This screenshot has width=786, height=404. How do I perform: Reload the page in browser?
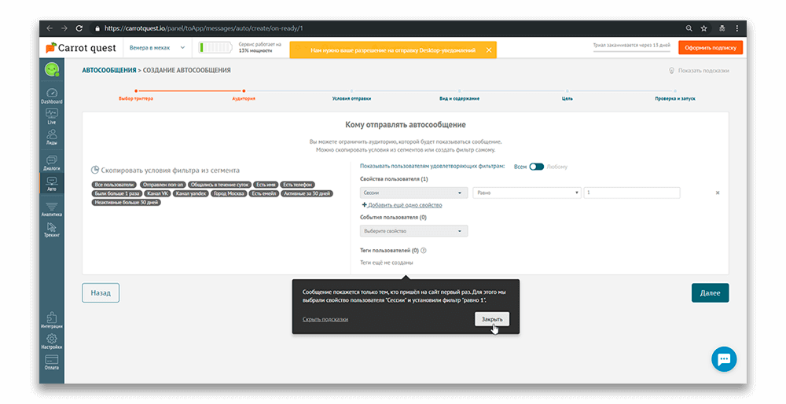[79, 28]
